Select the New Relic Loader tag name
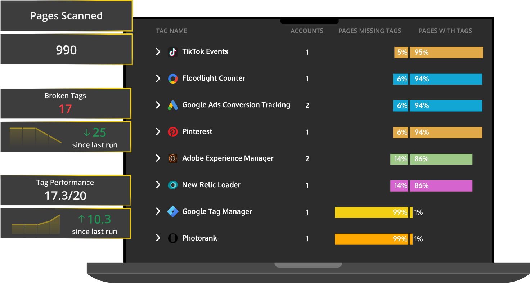Viewport: 530px width, 283px height. point(211,185)
